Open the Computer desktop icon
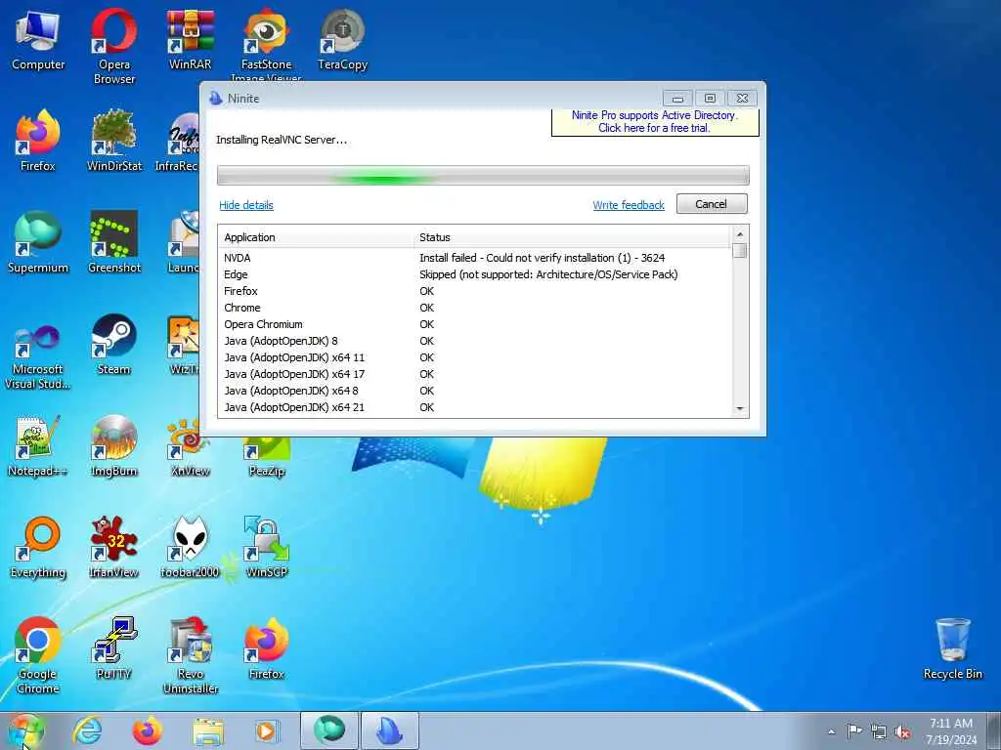Screen dimensions: 1001x750 pyautogui.click(x=38, y=39)
